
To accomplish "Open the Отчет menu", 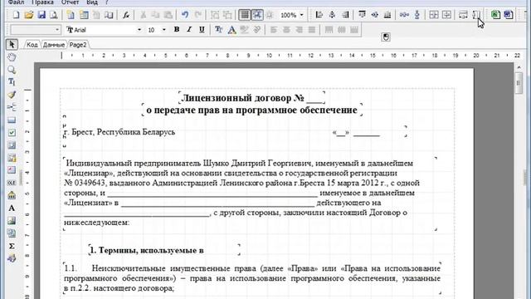I will (x=70, y=2).
